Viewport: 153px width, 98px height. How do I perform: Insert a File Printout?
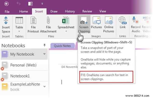coord(33,25)
